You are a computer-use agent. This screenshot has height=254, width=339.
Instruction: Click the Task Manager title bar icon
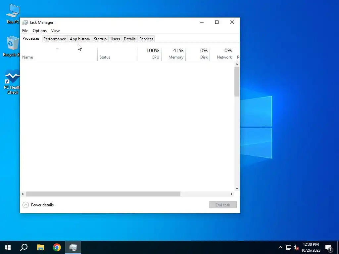(25, 22)
